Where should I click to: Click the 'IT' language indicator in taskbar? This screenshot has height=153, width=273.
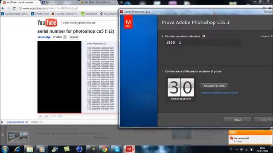(231, 149)
